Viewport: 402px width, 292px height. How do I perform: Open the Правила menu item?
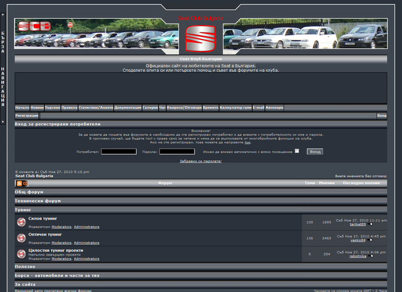point(69,108)
